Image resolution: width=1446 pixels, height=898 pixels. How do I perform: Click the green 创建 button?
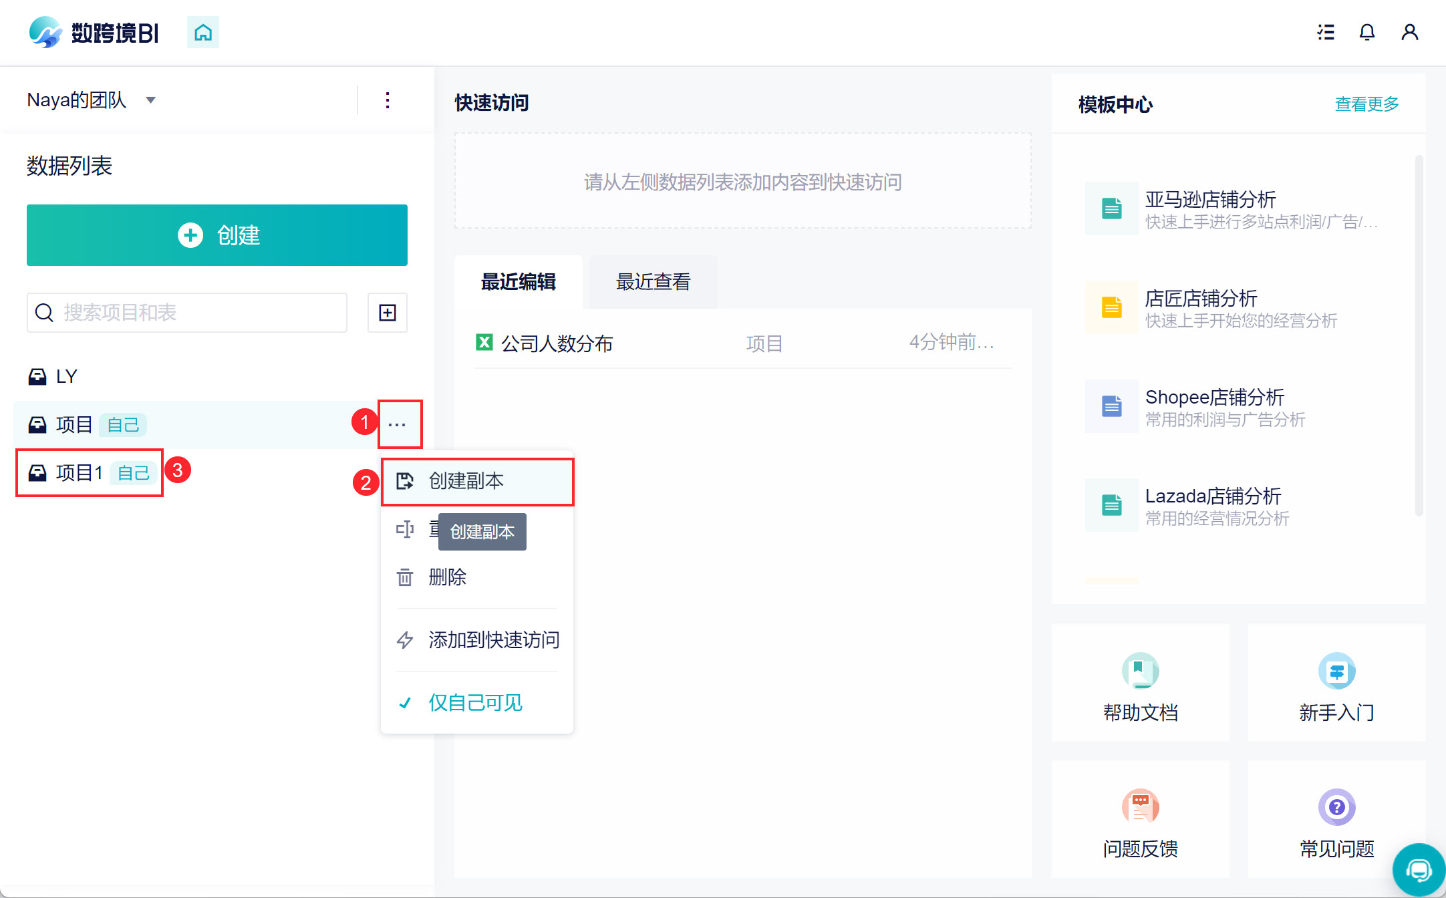[217, 235]
